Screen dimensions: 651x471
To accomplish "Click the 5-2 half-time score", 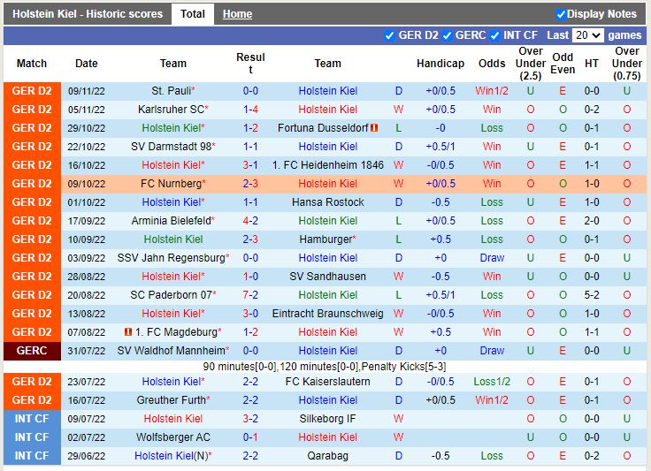I will (591, 295).
